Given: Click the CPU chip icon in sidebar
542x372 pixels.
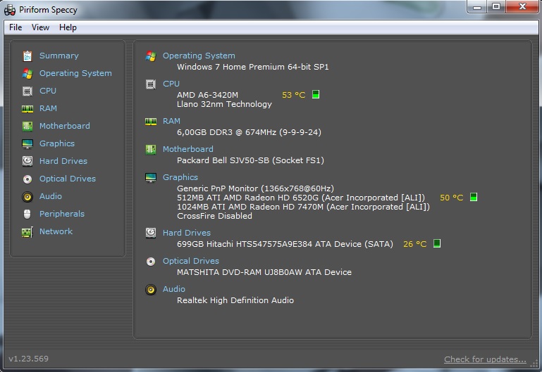Looking at the screenshot, I should (x=27, y=91).
